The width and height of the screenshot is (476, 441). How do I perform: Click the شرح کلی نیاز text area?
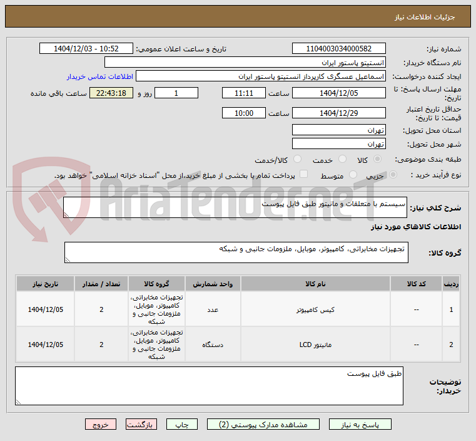(235, 207)
